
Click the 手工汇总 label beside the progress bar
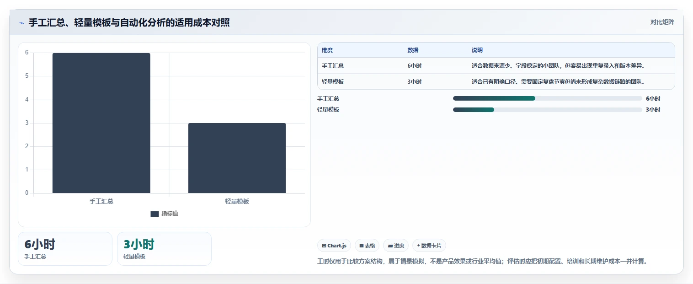click(328, 98)
